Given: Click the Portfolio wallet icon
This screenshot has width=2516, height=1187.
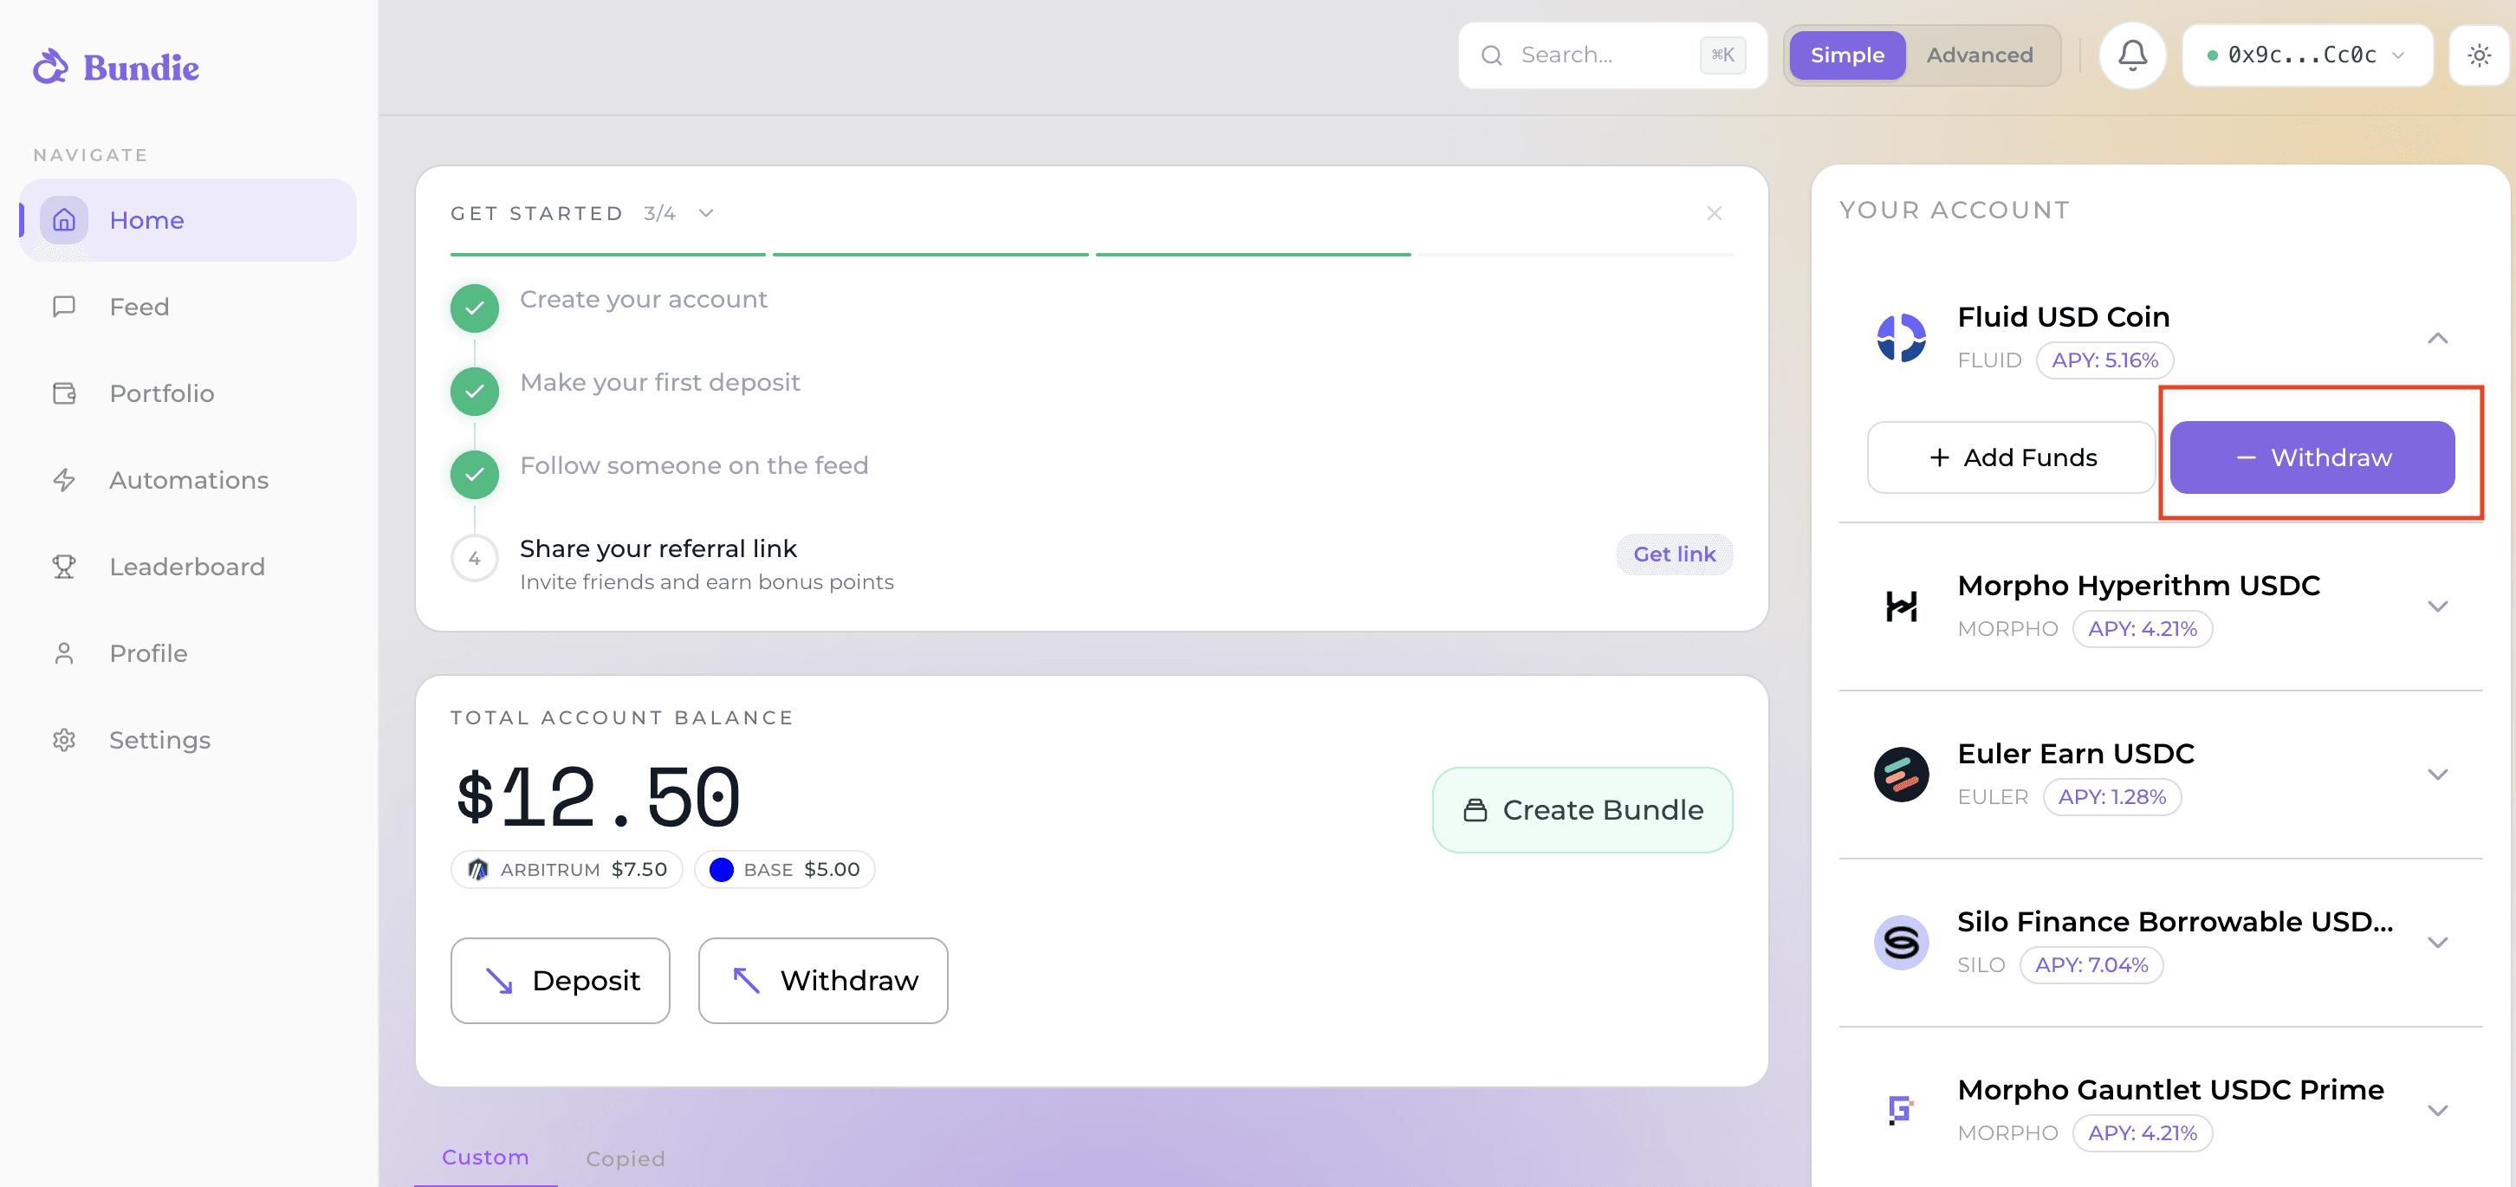Looking at the screenshot, I should tap(63, 393).
